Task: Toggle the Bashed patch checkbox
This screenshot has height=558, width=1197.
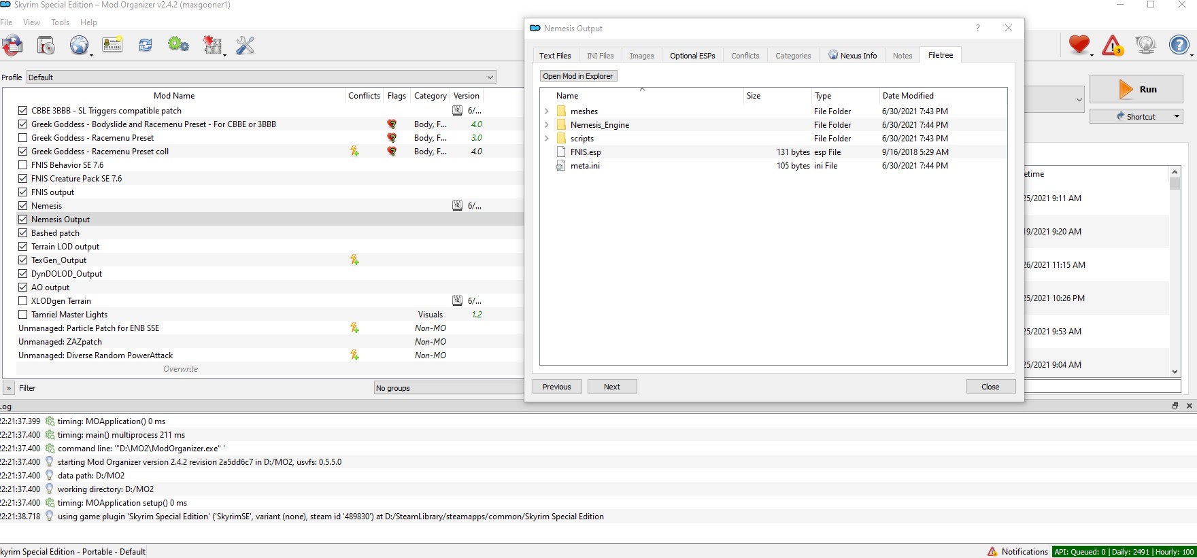Action: 23,233
